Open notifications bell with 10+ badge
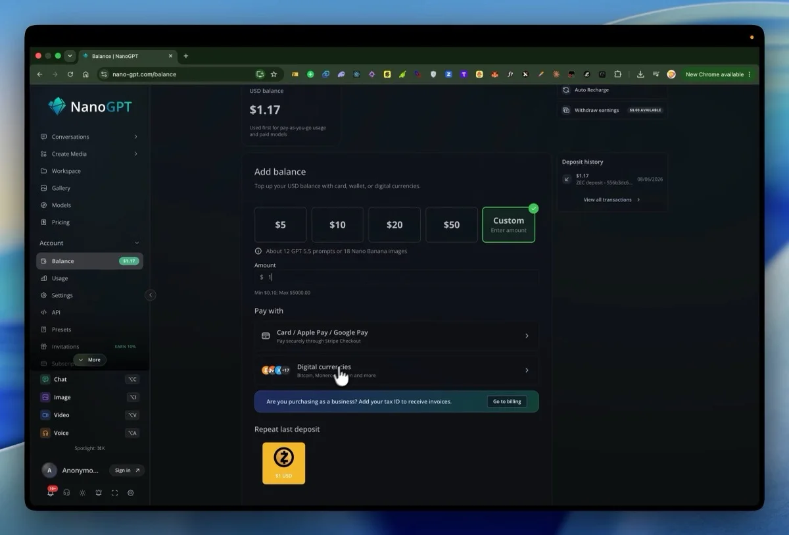 (x=51, y=492)
